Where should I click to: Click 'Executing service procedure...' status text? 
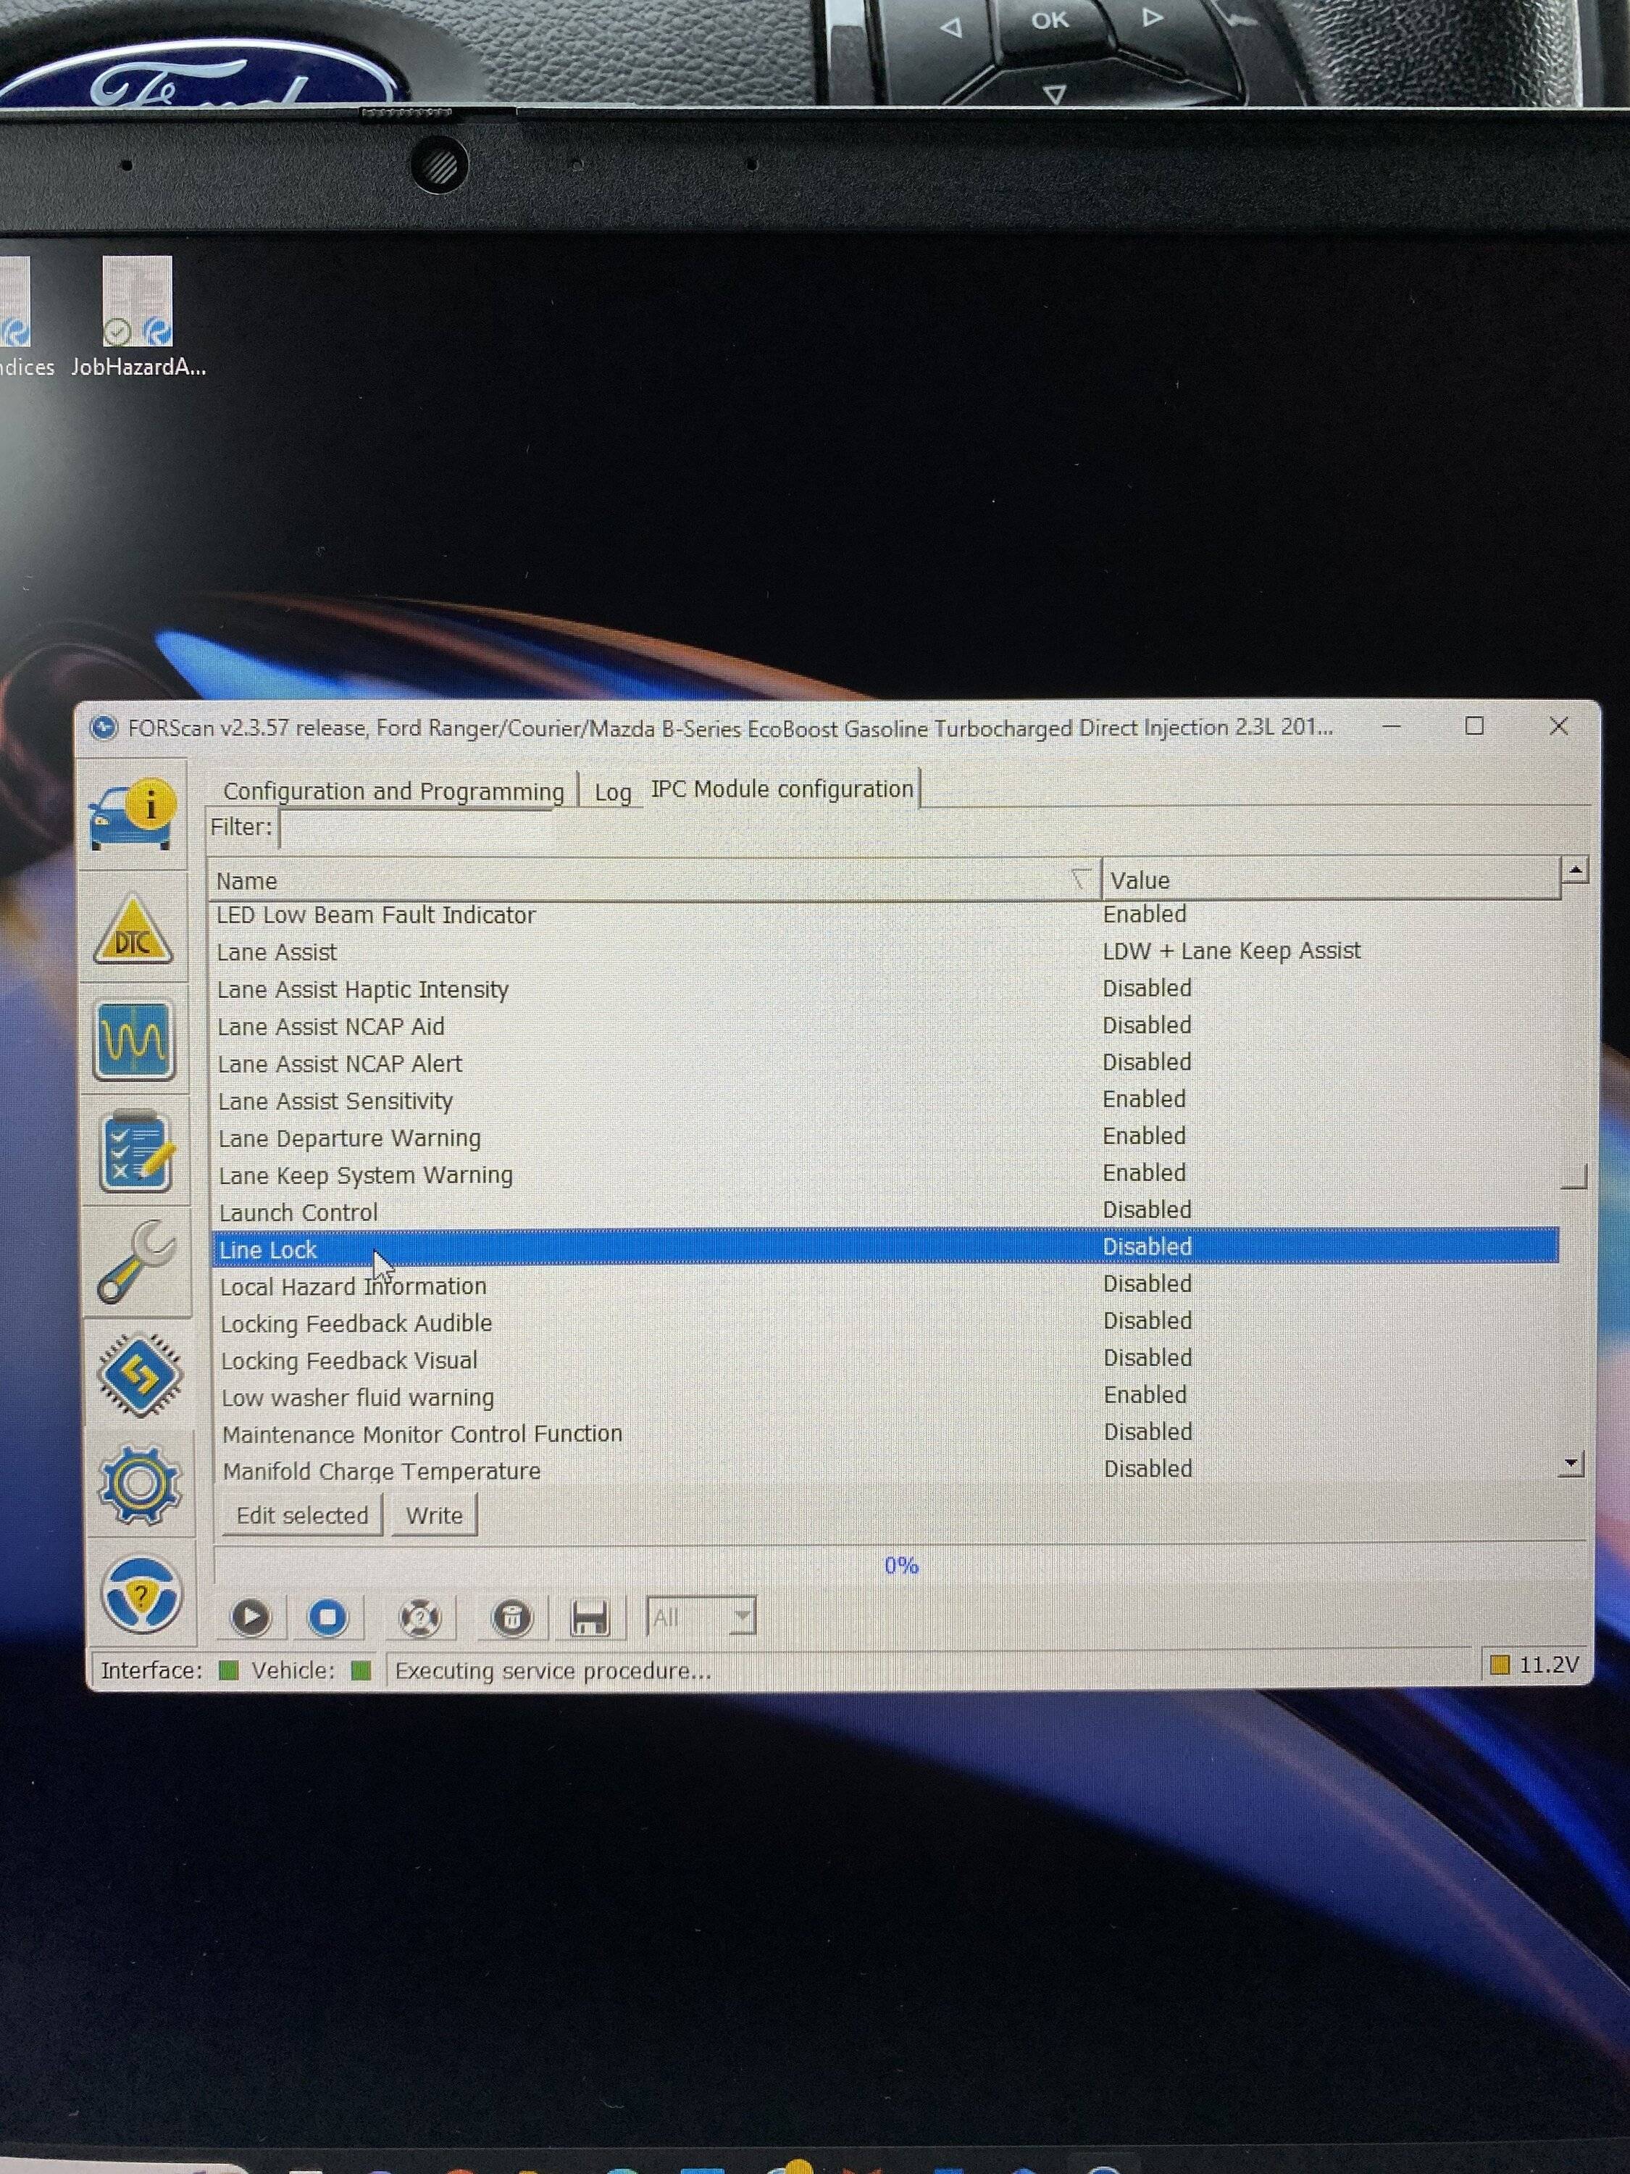point(552,1671)
